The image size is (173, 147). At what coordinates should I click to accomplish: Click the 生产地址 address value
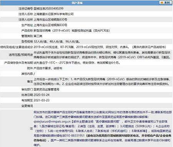point(50,25)
